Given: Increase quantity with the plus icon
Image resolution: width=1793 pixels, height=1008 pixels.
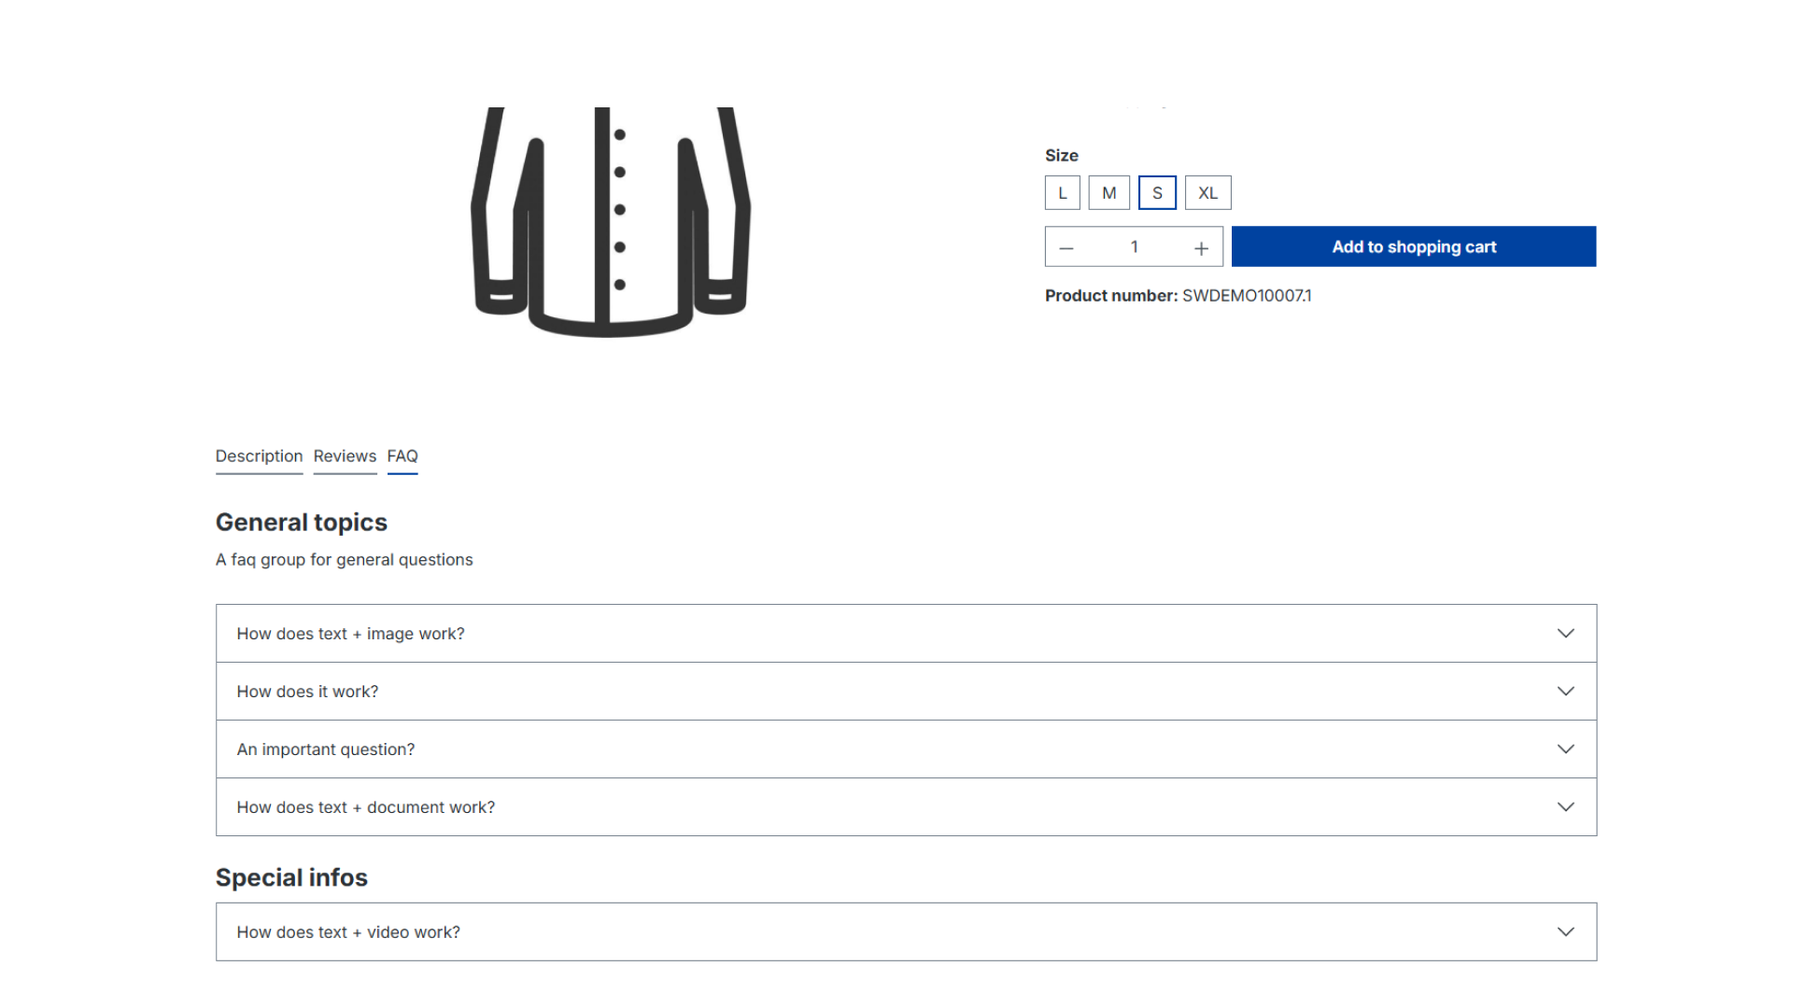Looking at the screenshot, I should click(1201, 247).
